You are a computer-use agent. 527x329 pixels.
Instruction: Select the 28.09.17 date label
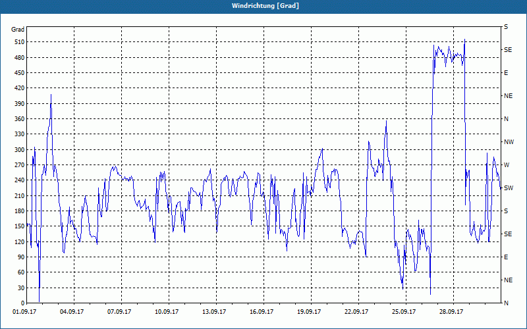(451, 312)
